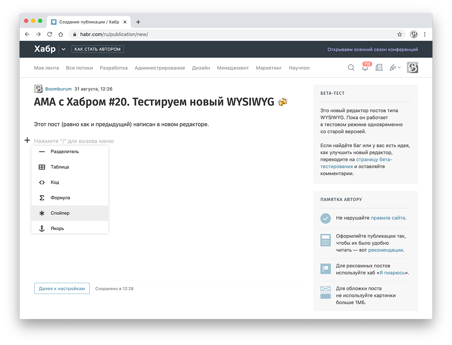Click the '31 августа, 12:26' date text
452x345 pixels.
pyautogui.click(x=94, y=89)
